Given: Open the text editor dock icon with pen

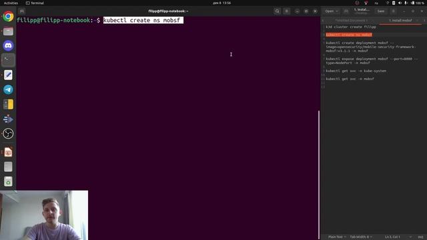Looking at the screenshot, I should tap(8, 75).
